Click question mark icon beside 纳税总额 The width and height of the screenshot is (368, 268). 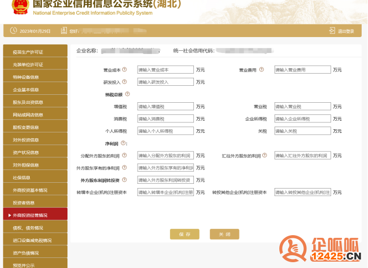127,94
